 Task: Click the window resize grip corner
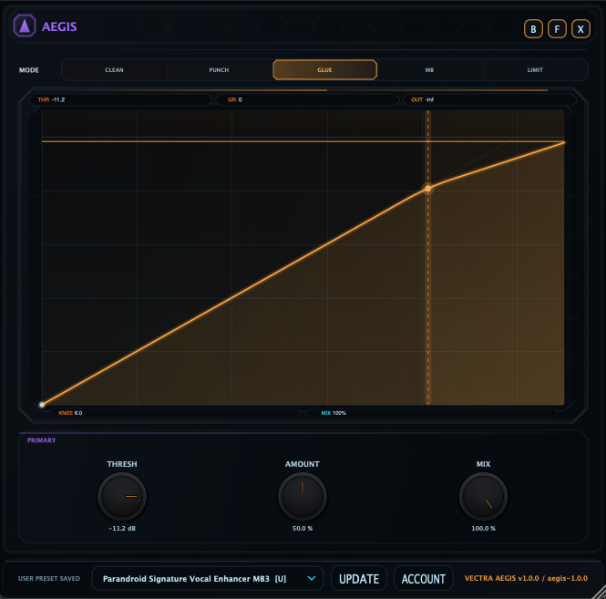click(599, 593)
